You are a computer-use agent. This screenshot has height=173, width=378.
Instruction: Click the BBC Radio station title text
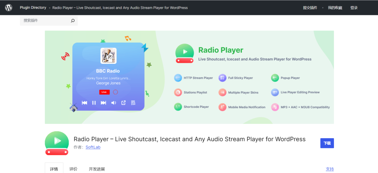[108, 71]
